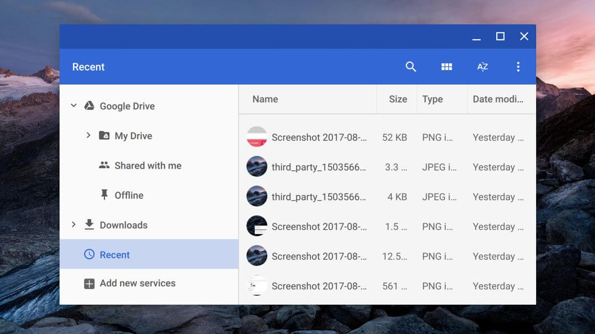Click the Offline pin icon
This screenshot has width=595, height=334.
point(104,195)
